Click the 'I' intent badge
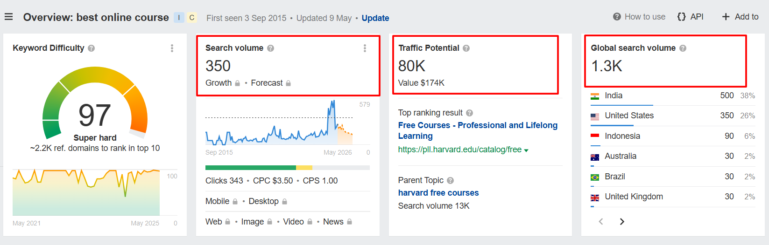 coord(179,18)
